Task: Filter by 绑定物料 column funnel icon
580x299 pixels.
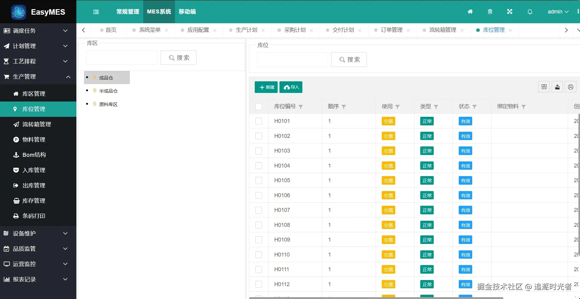Action: pos(523,107)
